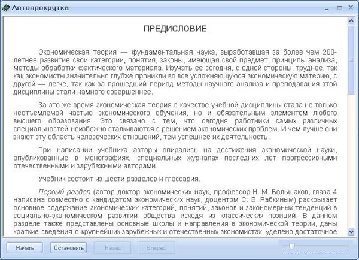Click the line 'отечественными и зарубежными авторами.'
The image size is (359, 260).
86,166
